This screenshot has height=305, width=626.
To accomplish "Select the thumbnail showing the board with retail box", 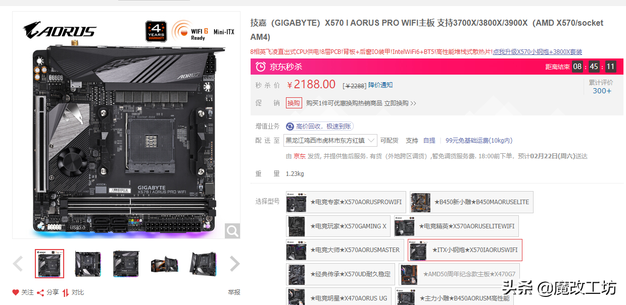I will tap(165, 263).
